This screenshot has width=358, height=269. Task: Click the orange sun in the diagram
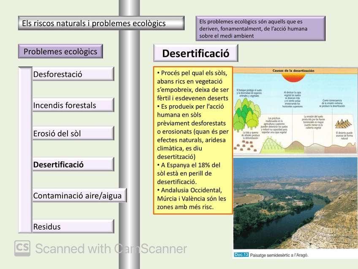(293, 78)
